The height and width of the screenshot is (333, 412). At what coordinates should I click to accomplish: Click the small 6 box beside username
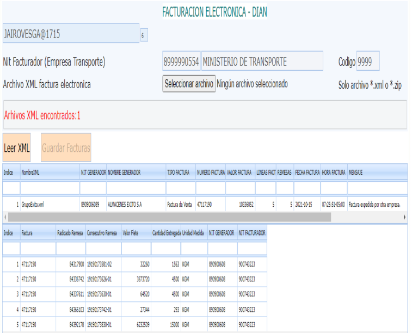point(144,35)
